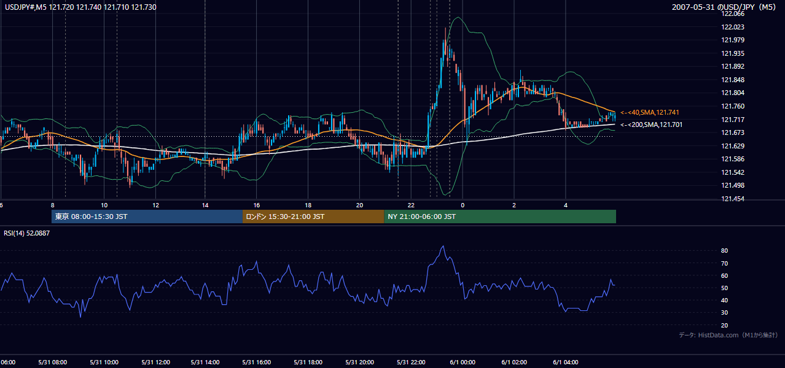Viewport: 785px width, 368px height.
Task: Click the 5/31 10:00 time label
Action: click(104, 362)
